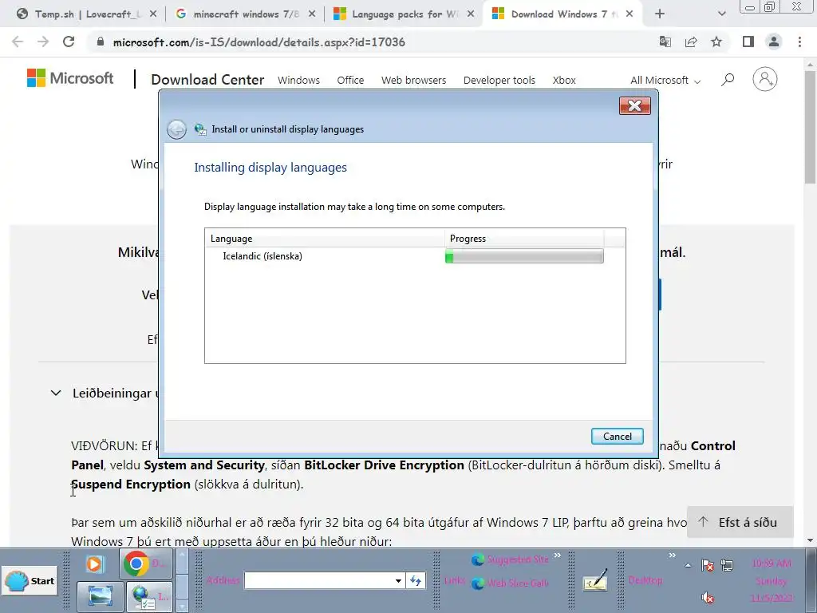This screenshot has width=817, height=613.
Task: Open the taskbar clock and date
Action: point(772,580)
